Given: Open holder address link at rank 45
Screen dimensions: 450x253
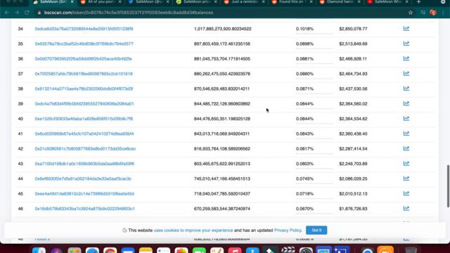Looking at the screenshot, I should (x=84, y=194).
